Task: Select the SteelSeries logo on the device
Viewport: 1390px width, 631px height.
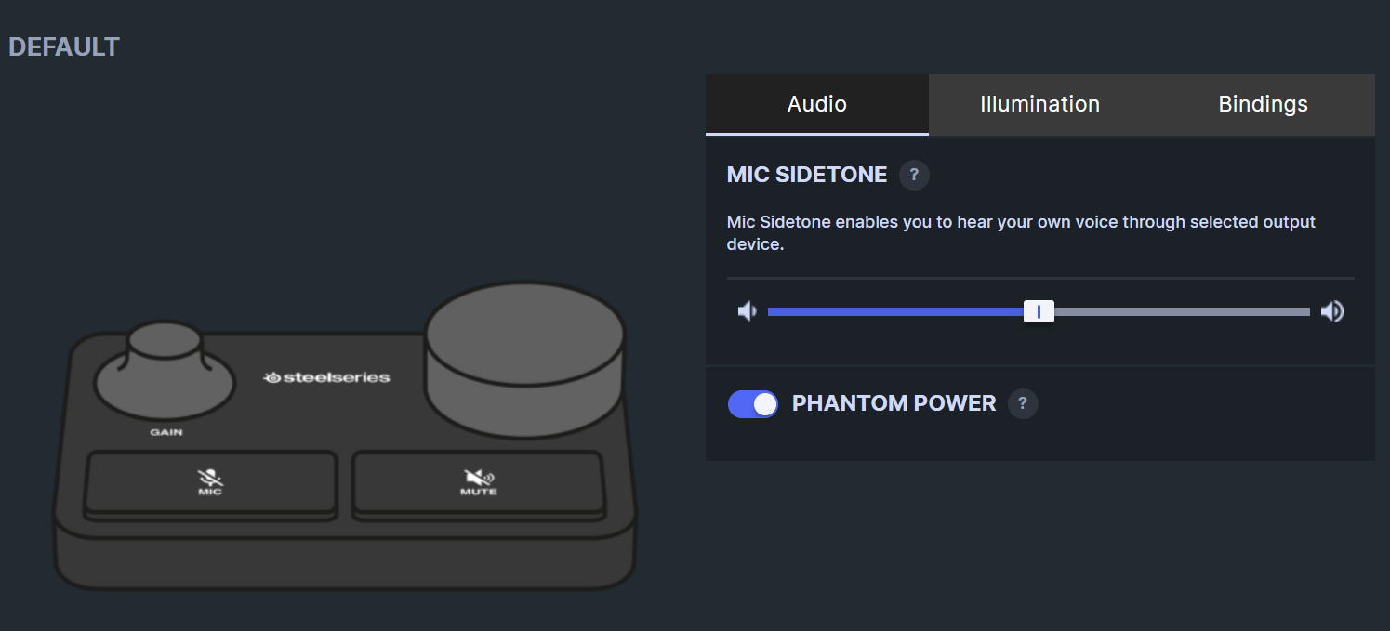Action: (328, 377)
